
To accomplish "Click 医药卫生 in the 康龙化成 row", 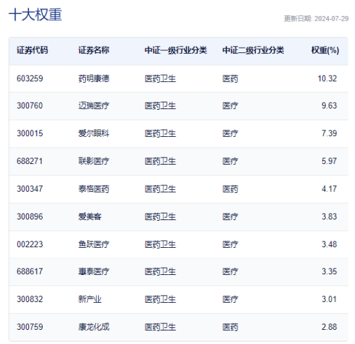I will pos(160,327).
